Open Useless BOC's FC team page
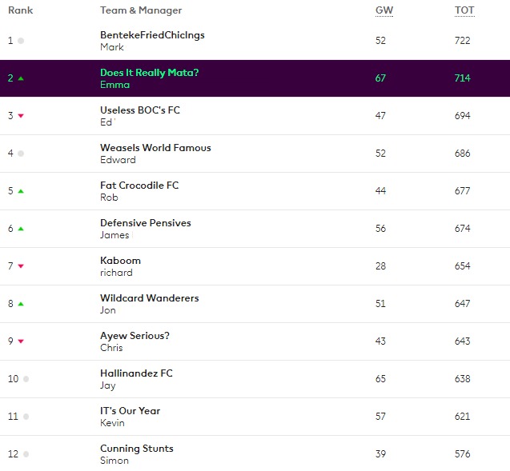Image resolution: width=510 pixels, height=471 pixels. point(140,110)
